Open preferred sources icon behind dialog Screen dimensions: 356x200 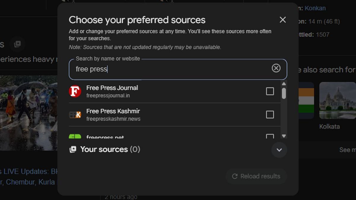point(18,44)
